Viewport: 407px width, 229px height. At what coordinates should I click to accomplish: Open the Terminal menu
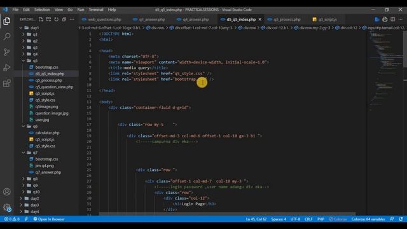click(x=96, y=10)
